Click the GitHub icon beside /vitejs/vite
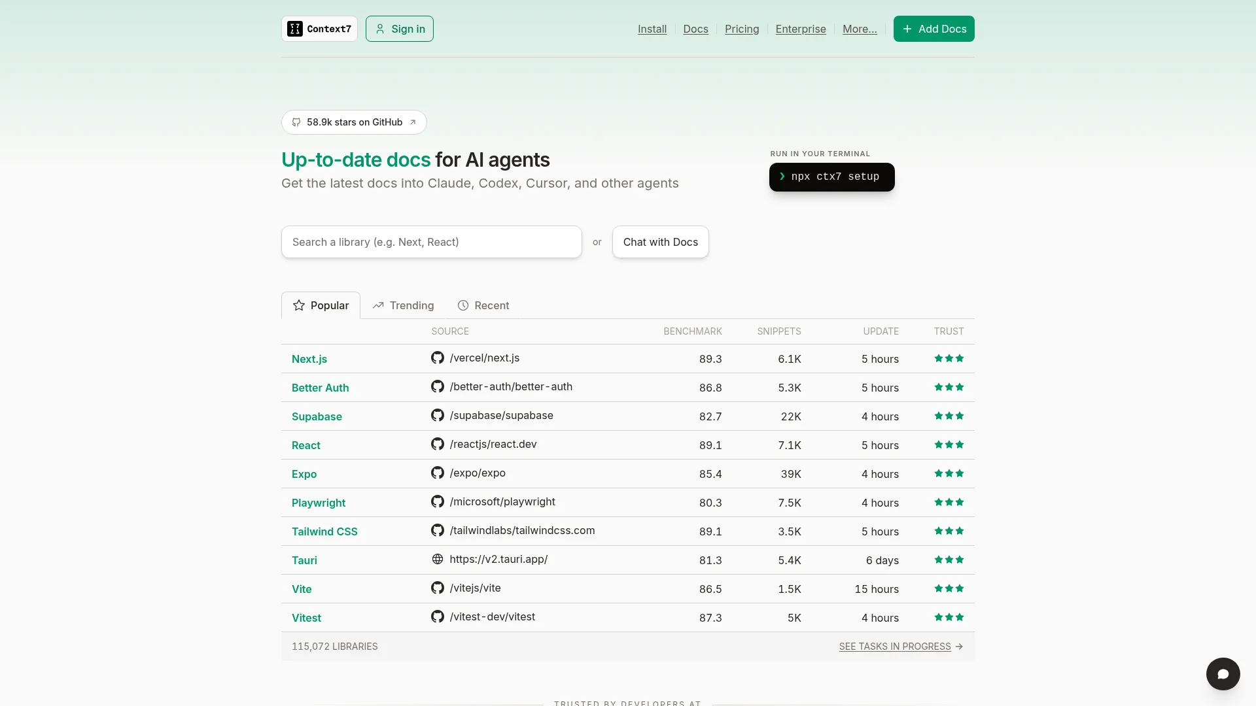 [438, 588]
